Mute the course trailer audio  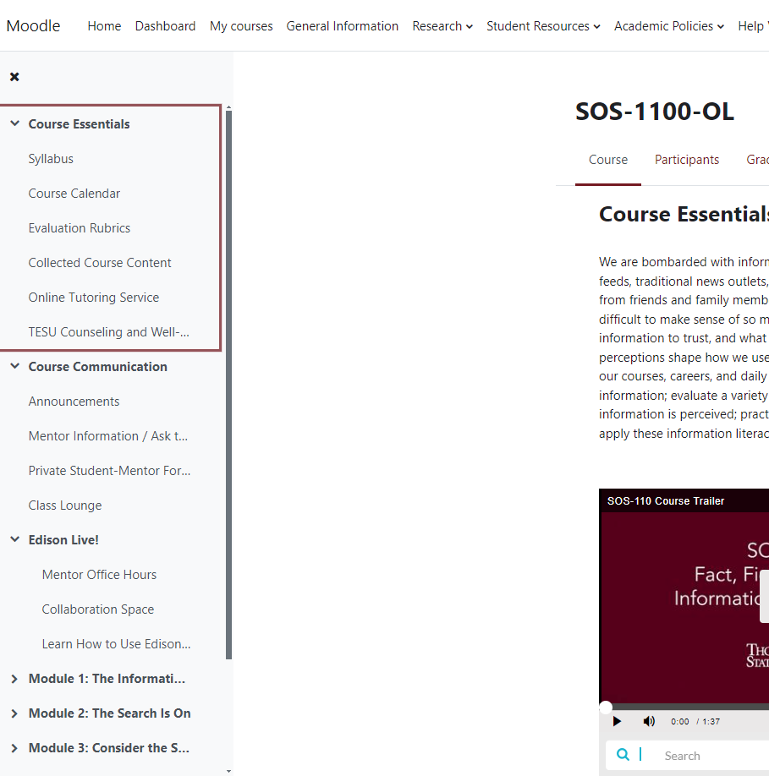(649, 720)
